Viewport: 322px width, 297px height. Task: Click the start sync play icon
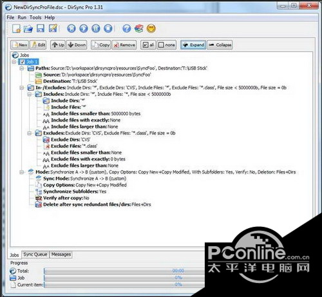coord(84,28)
